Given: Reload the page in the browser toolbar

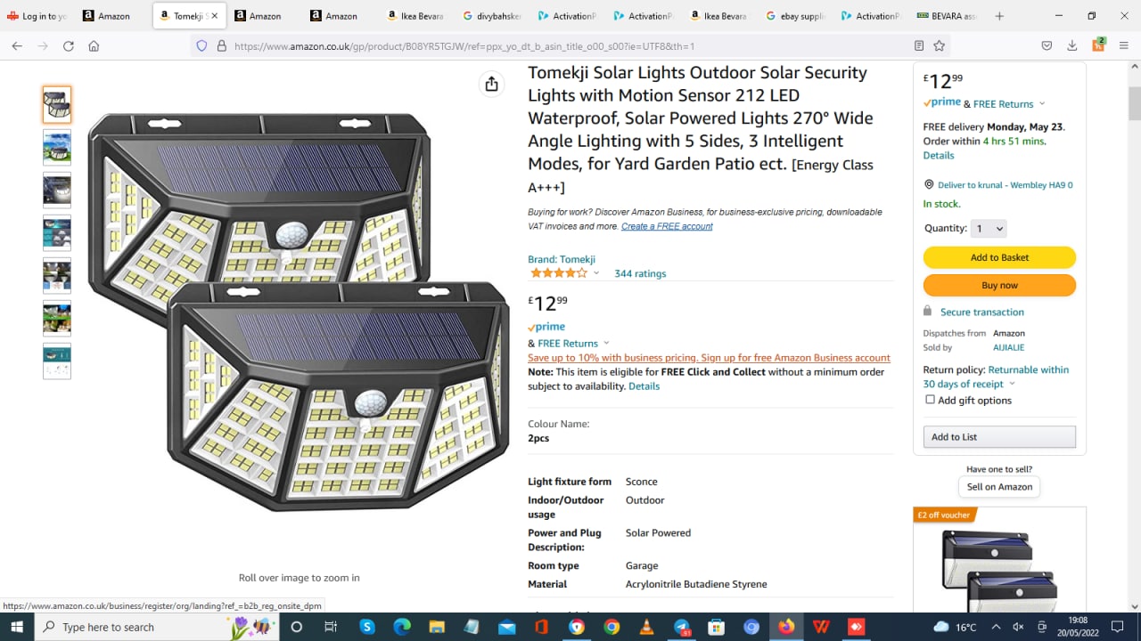Looking at the screenshot, I should (x=69, y=46).
